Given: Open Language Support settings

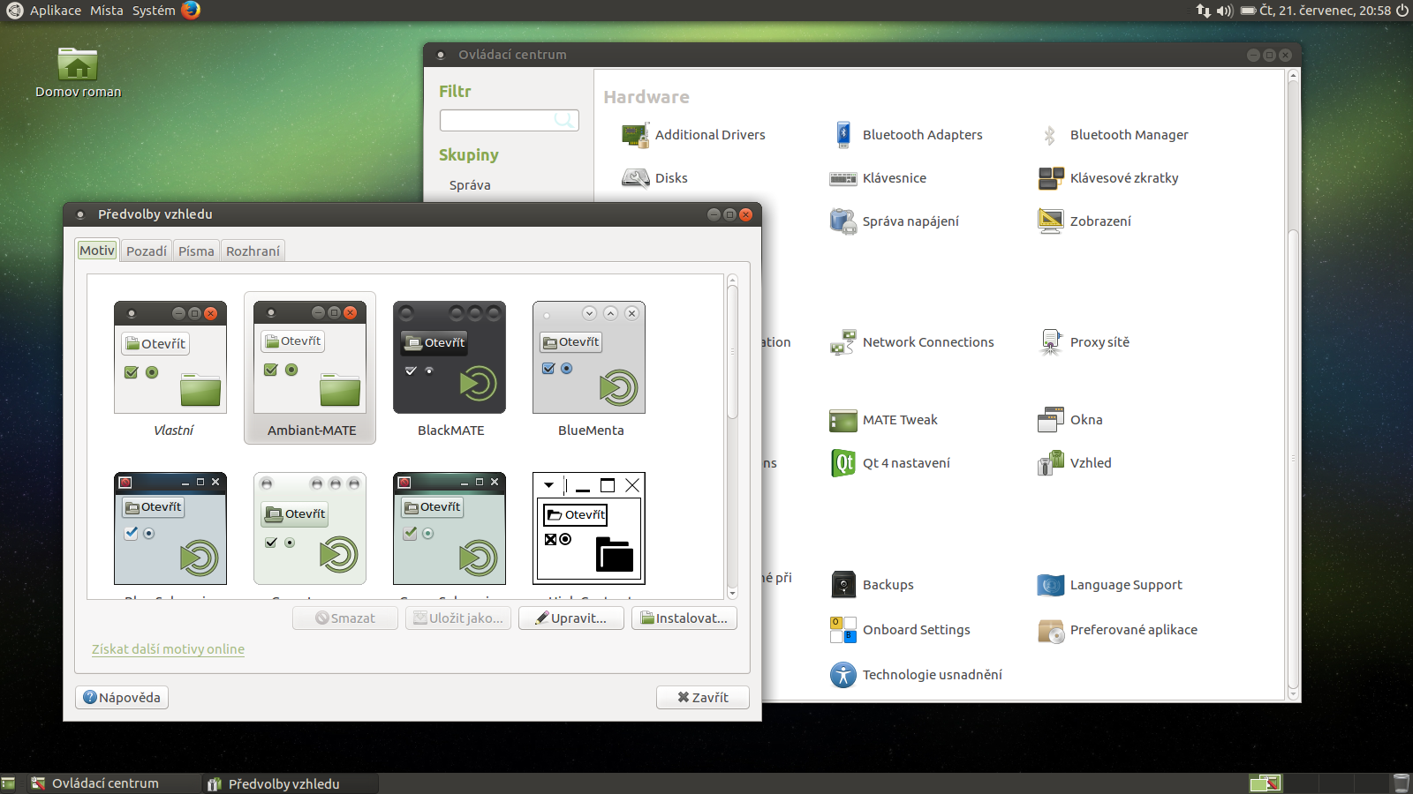Looking at the screenshot, I should tap(1126, 584).
